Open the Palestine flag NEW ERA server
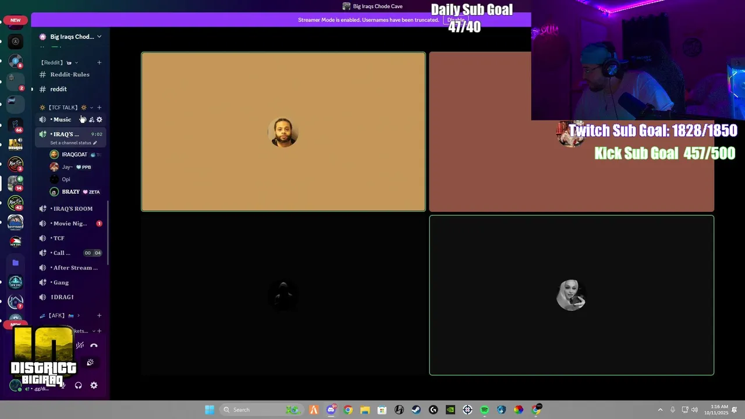 point(16,241)
